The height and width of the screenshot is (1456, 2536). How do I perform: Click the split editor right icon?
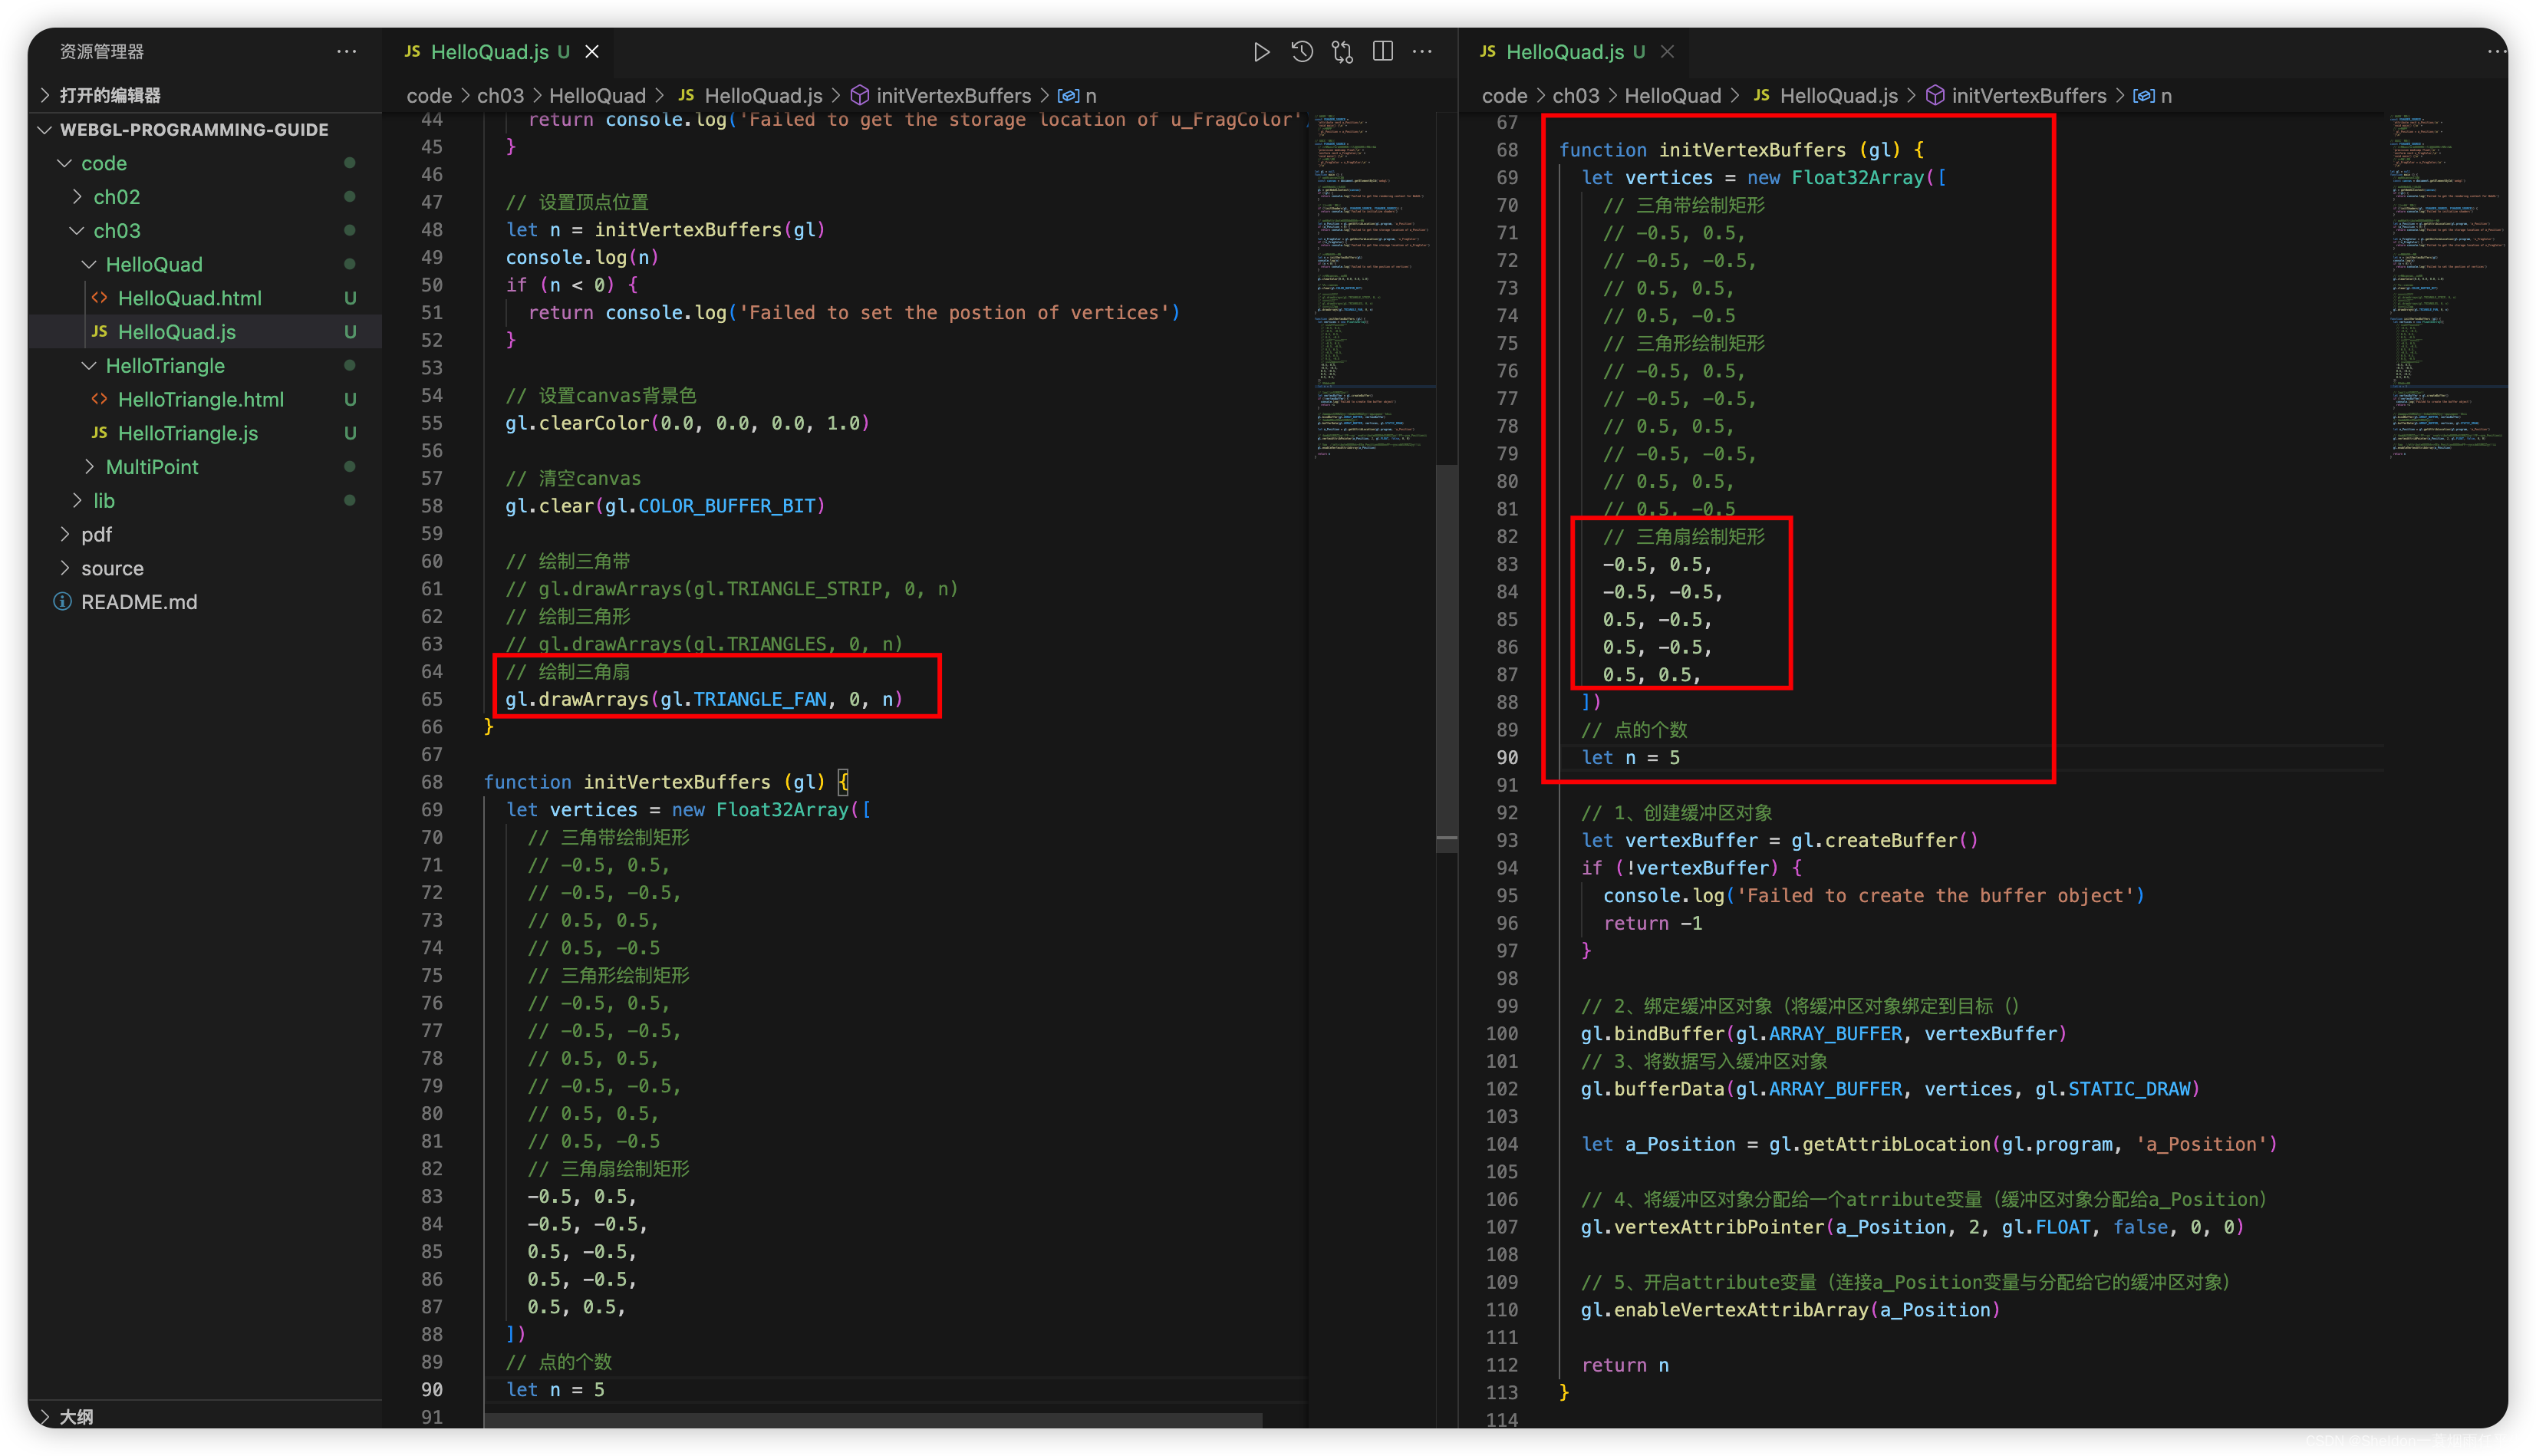1383,52
